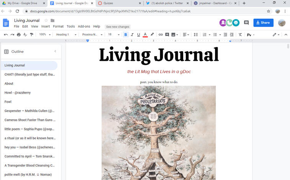The width and height of the screenshot is (290, 180).
Task: Star the Living Journal document
Action: tap(46, 21)
